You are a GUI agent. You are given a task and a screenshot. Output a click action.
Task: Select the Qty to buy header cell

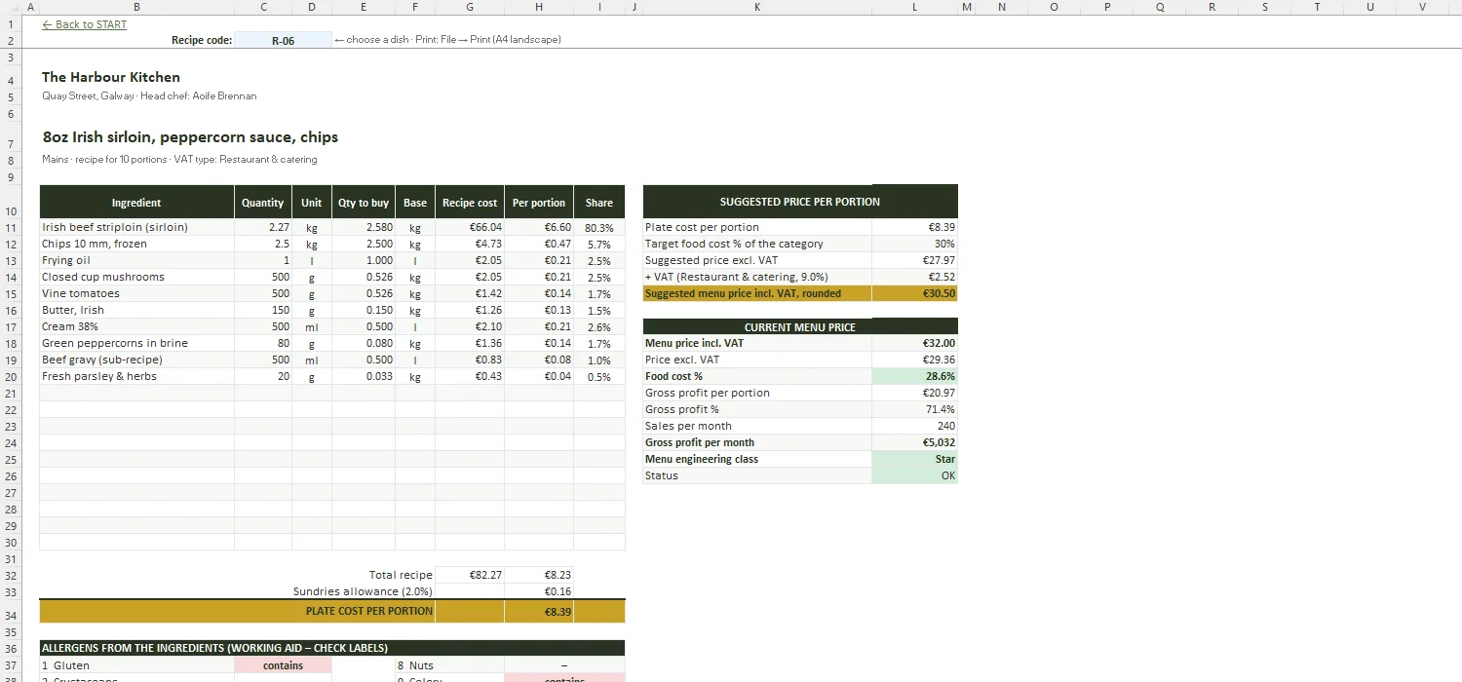click(x=364, y=203)
